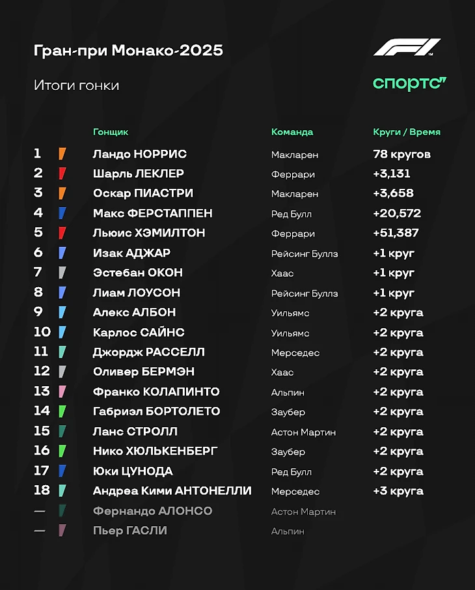This screenshot has height=590, width=475.
Task: Click the blue Red Bull marker beside Ферстаппен
Action: point(62,213)
